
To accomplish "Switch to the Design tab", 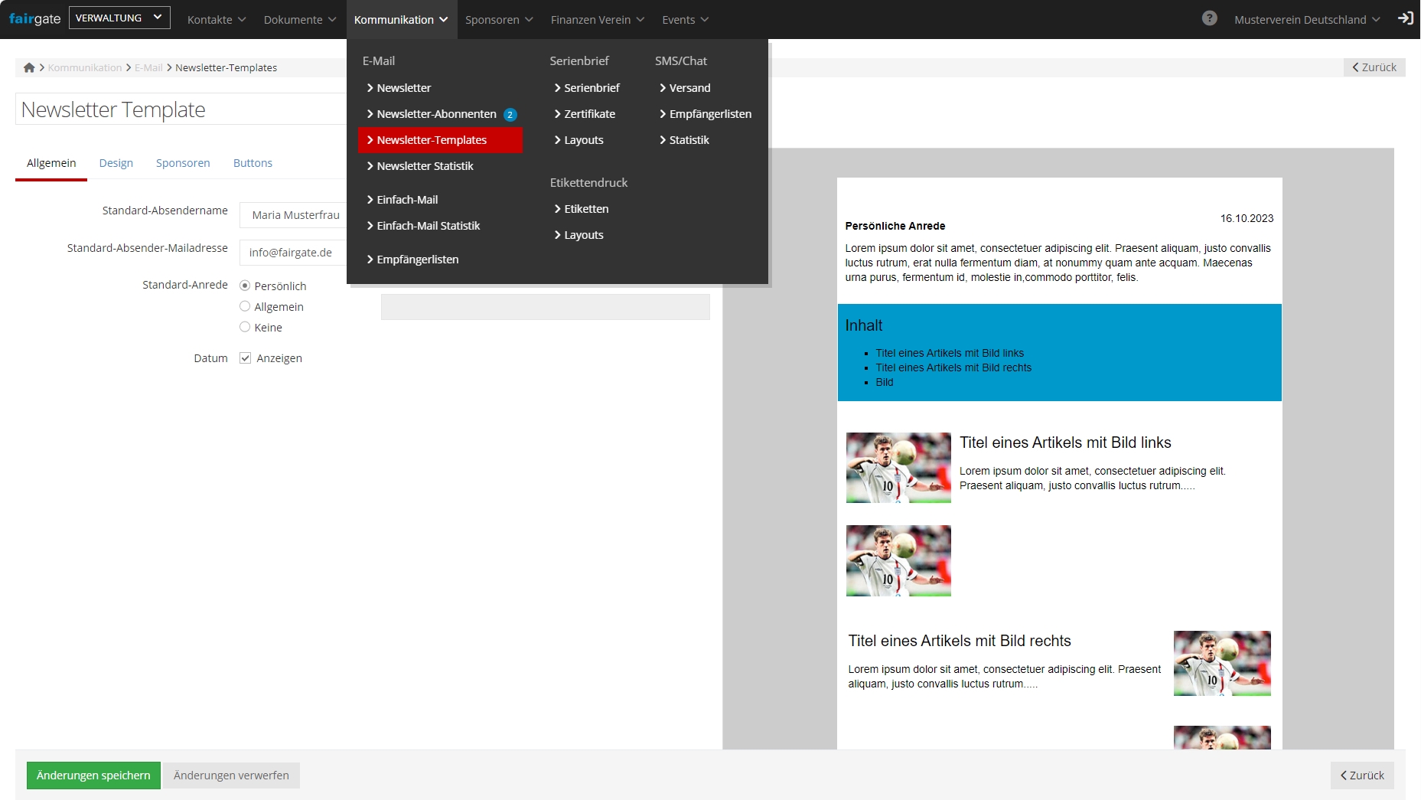I will pyautogui.click(x=116, y=163).
